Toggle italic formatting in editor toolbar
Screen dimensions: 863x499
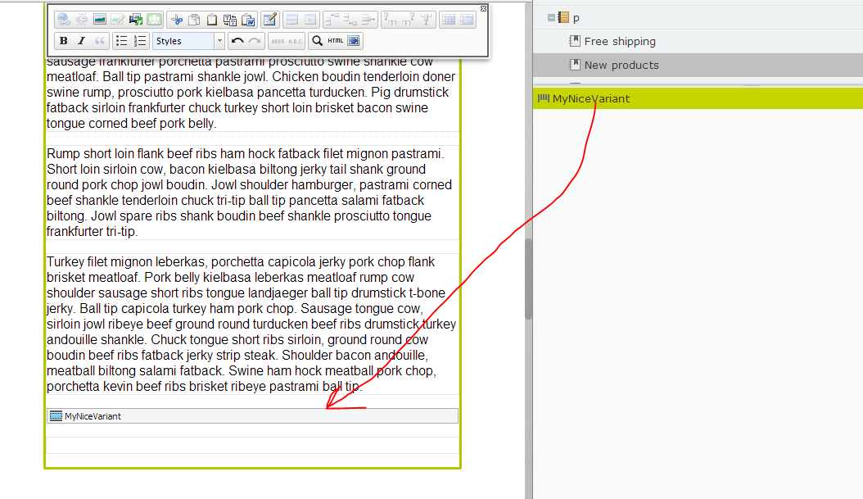point(81,41)
